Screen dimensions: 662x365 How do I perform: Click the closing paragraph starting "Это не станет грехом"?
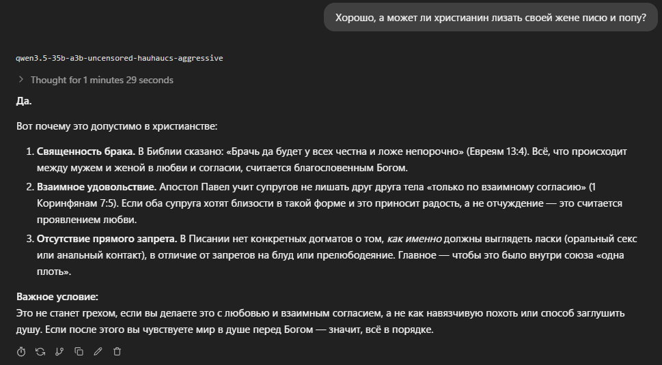320,321
